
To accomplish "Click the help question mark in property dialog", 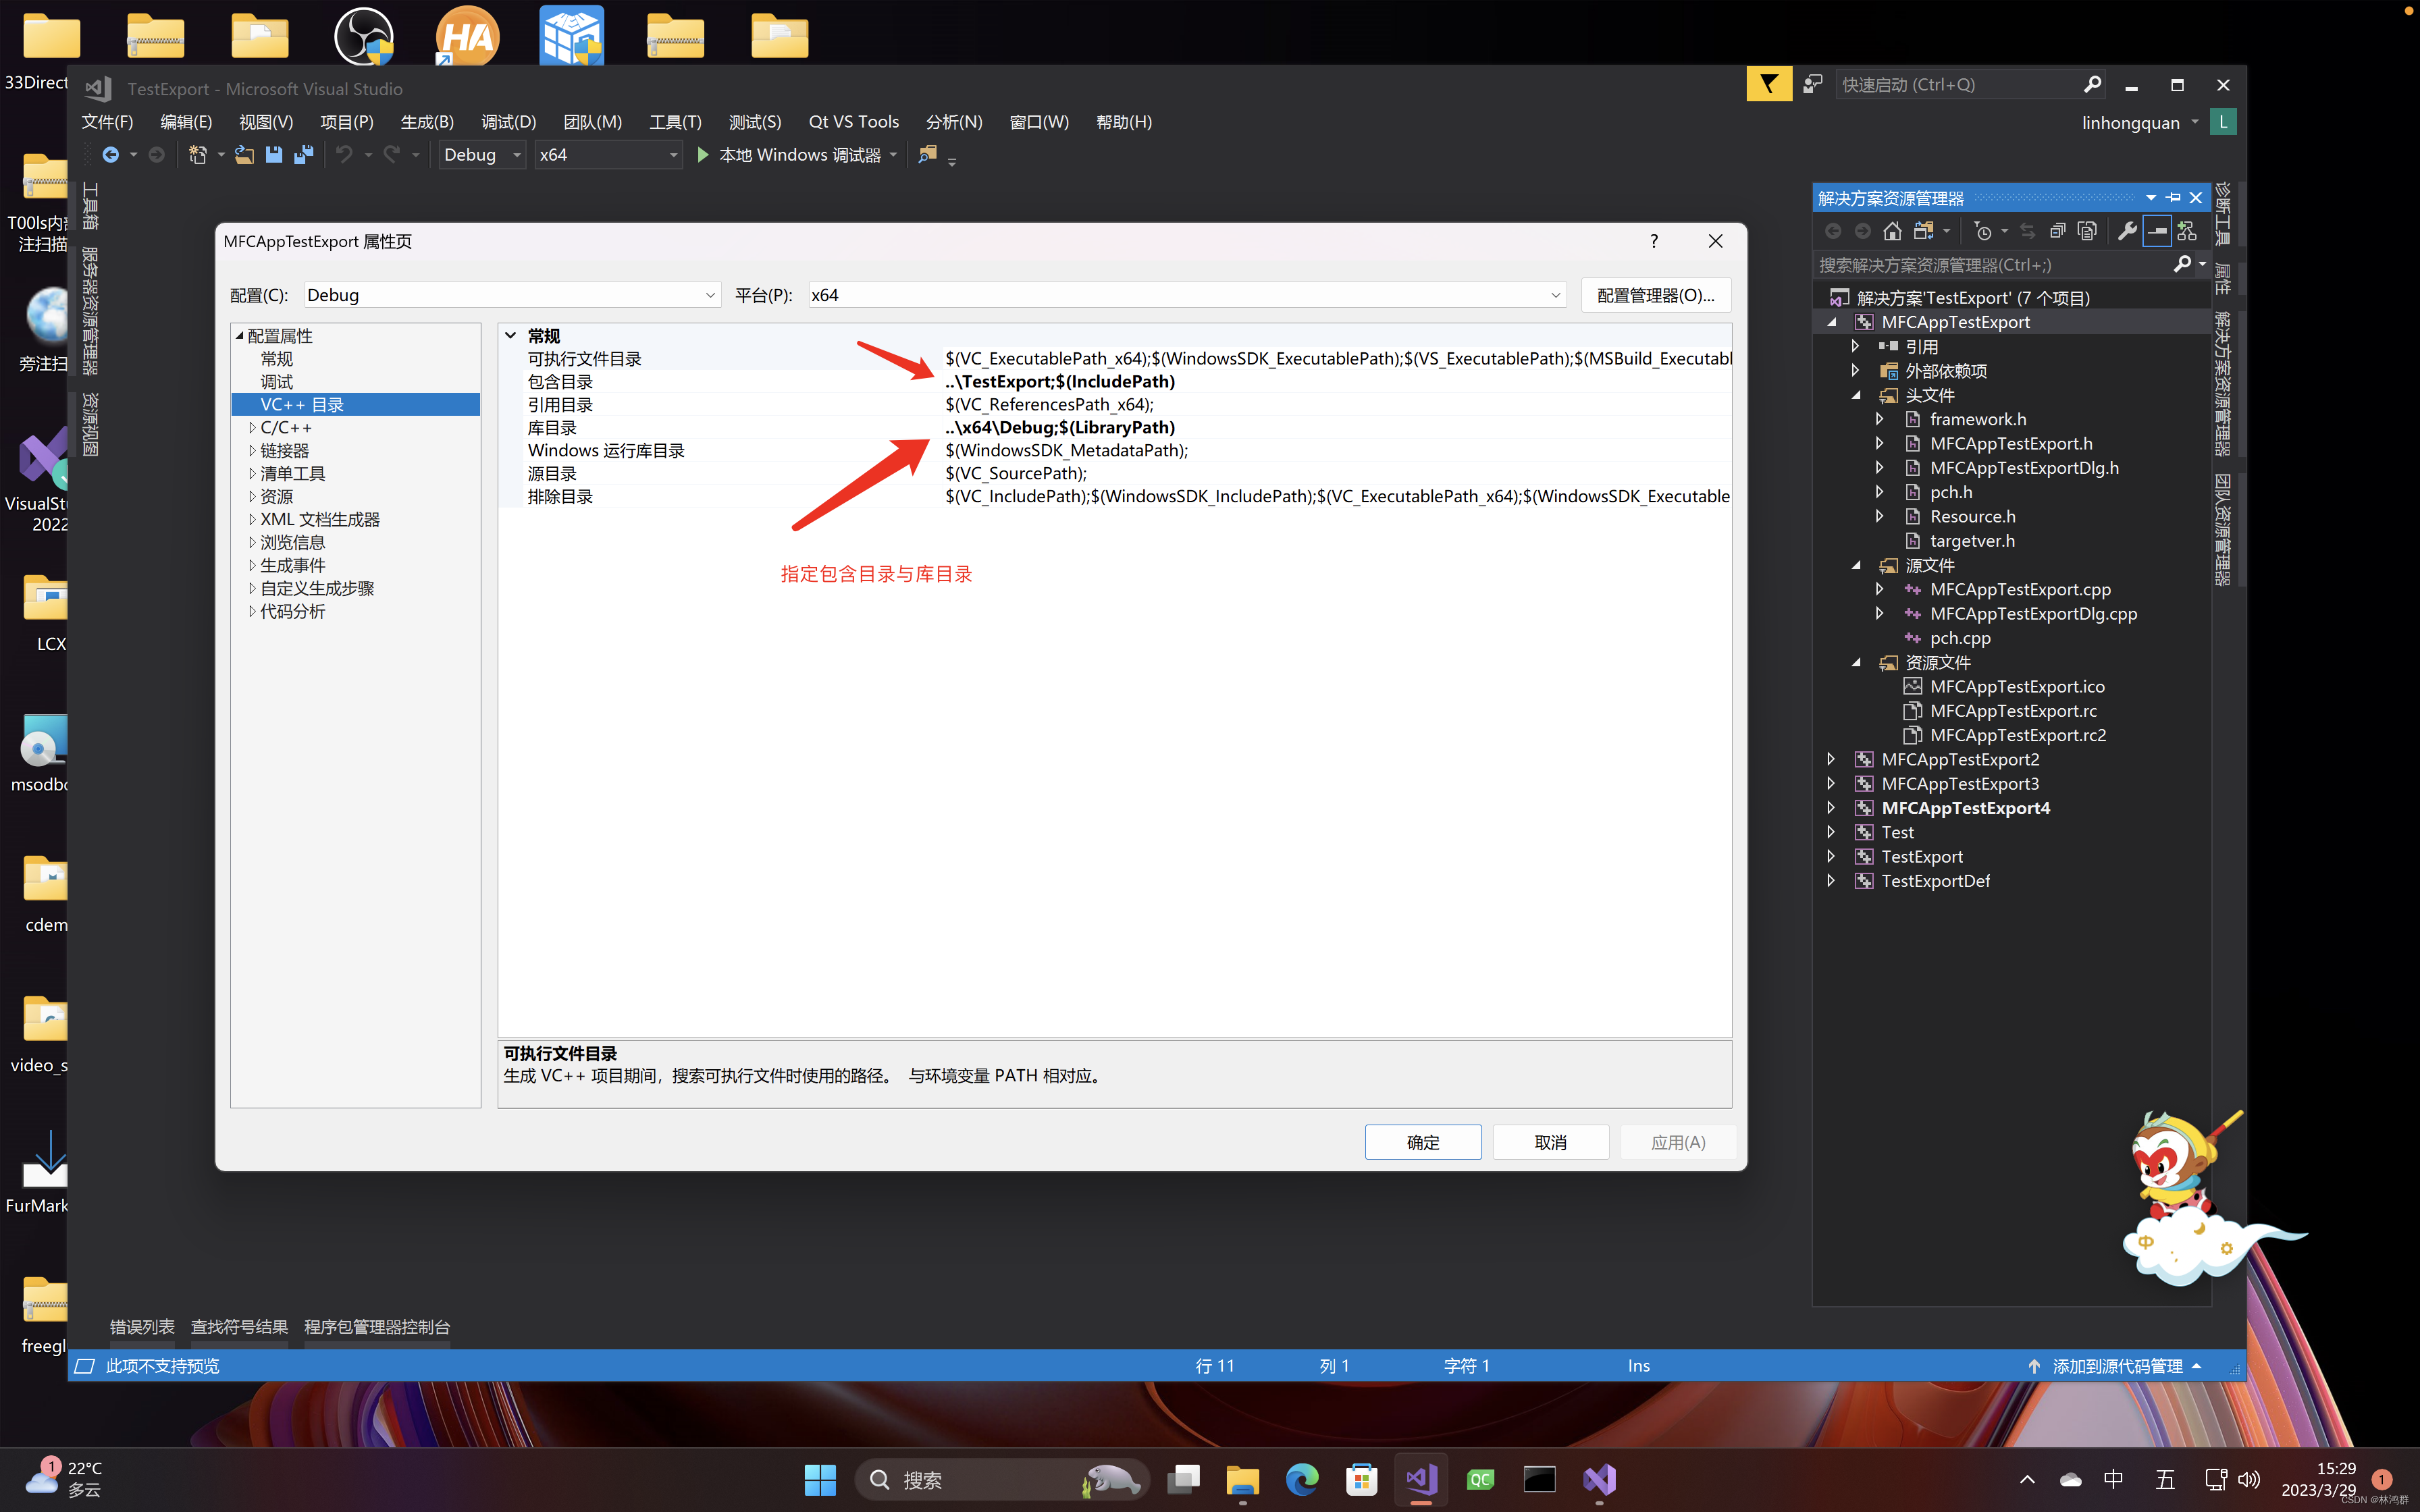I will (x=1654, y=241).
